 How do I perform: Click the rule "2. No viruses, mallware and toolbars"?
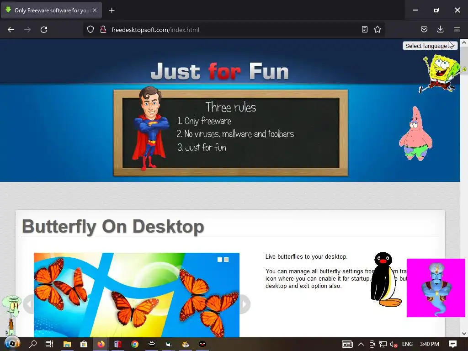point(235,134)
